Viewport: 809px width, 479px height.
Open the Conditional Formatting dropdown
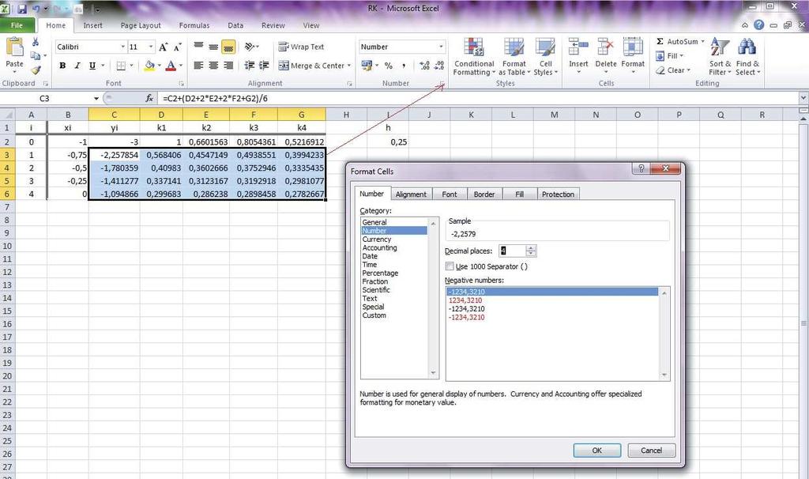click(474, 57)
